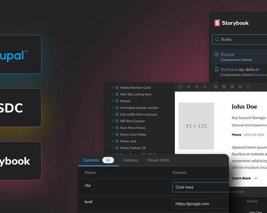Click component icon next to Media Mention Card
This screenshot has width=267, height=213.
click(x=117, y=87)
